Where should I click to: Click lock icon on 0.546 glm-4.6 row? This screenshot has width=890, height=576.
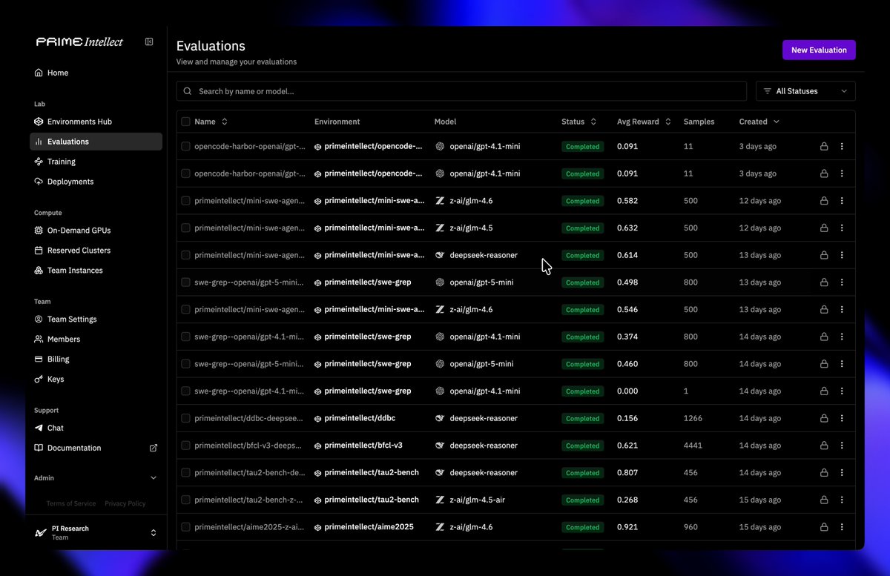coord(823,310)
